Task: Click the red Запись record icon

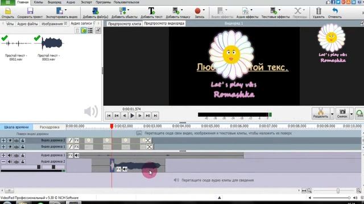Action: click(197, 11)
